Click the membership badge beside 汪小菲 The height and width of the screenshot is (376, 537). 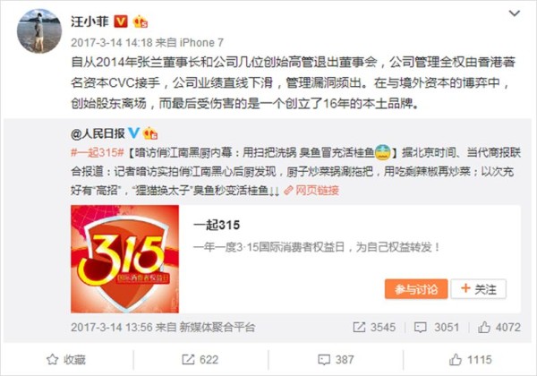(141, 21)
